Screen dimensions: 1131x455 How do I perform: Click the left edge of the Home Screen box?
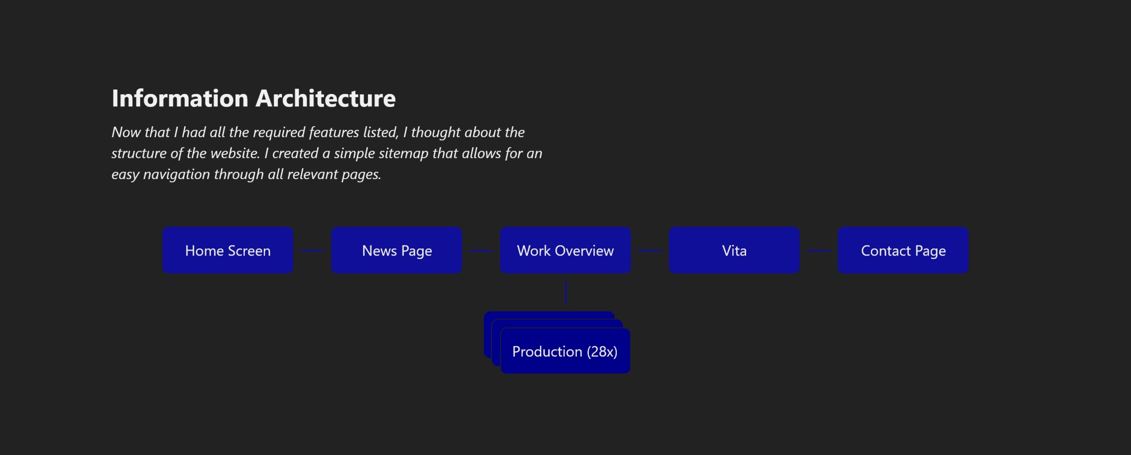pos(164,250)
